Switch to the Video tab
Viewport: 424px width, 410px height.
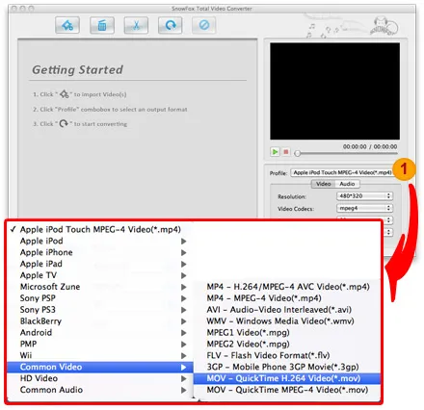click(323, 184)
